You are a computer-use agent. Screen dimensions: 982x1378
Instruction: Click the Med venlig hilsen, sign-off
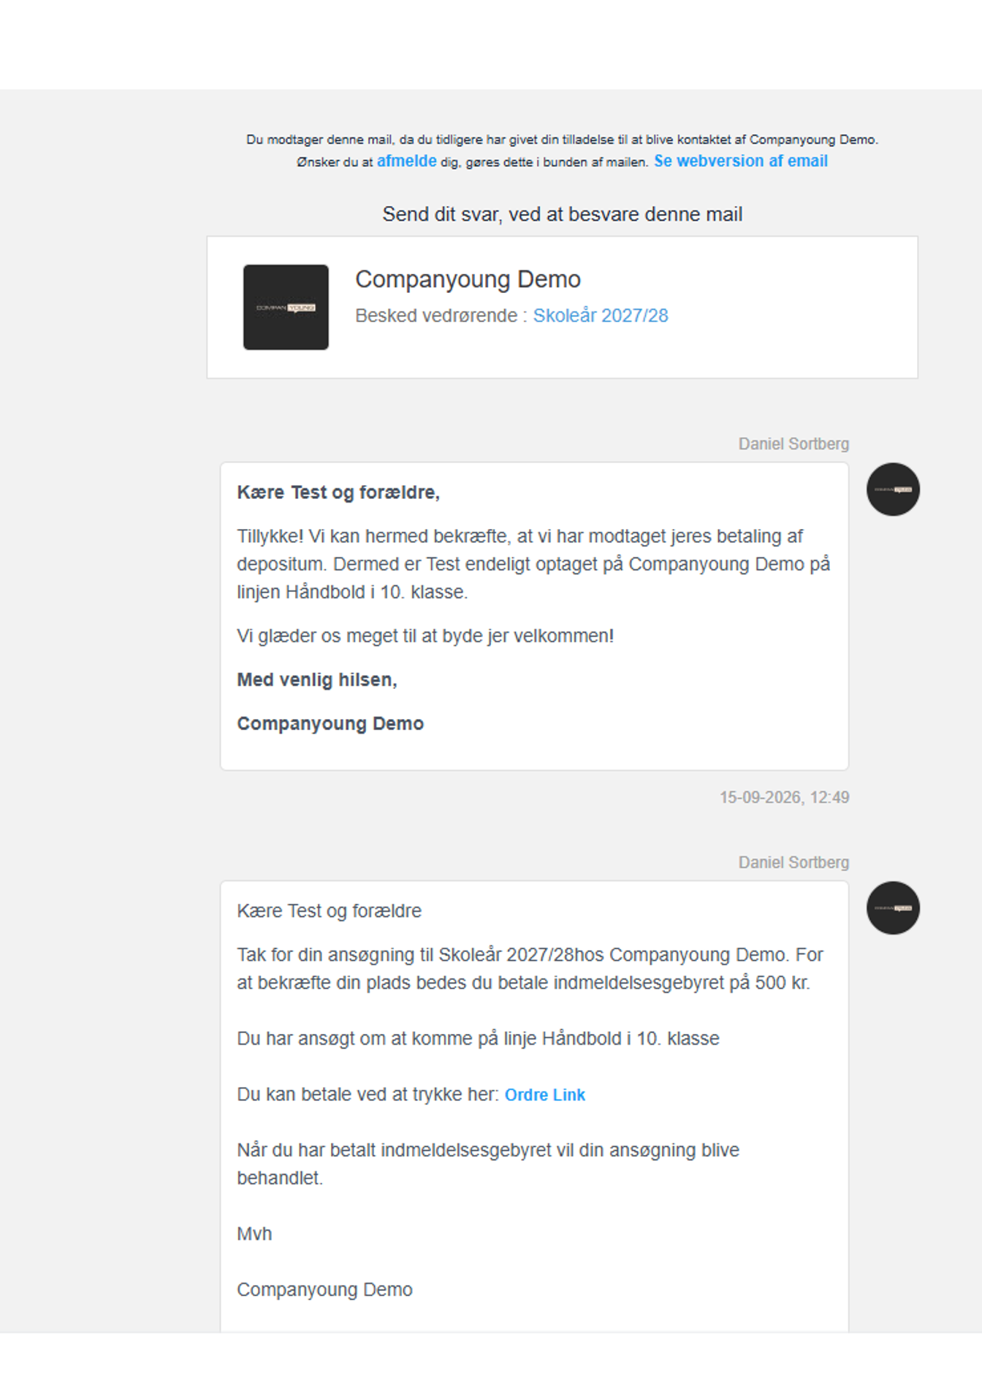click(317, 680)
